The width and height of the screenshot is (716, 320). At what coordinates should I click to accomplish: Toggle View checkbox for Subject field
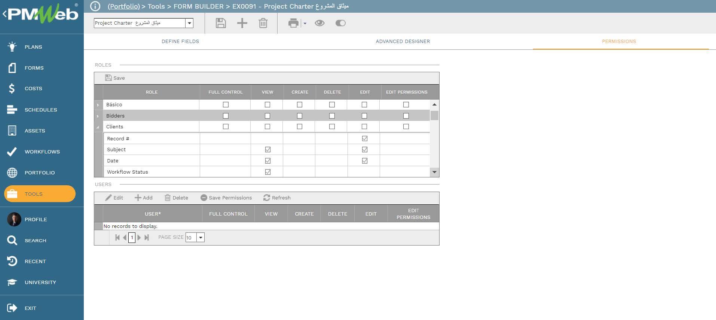(x=268, y=149)
